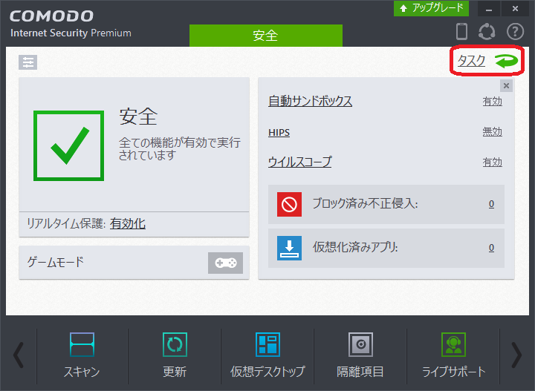
Task: Close the right info panel with X
Action: (506, 86)
